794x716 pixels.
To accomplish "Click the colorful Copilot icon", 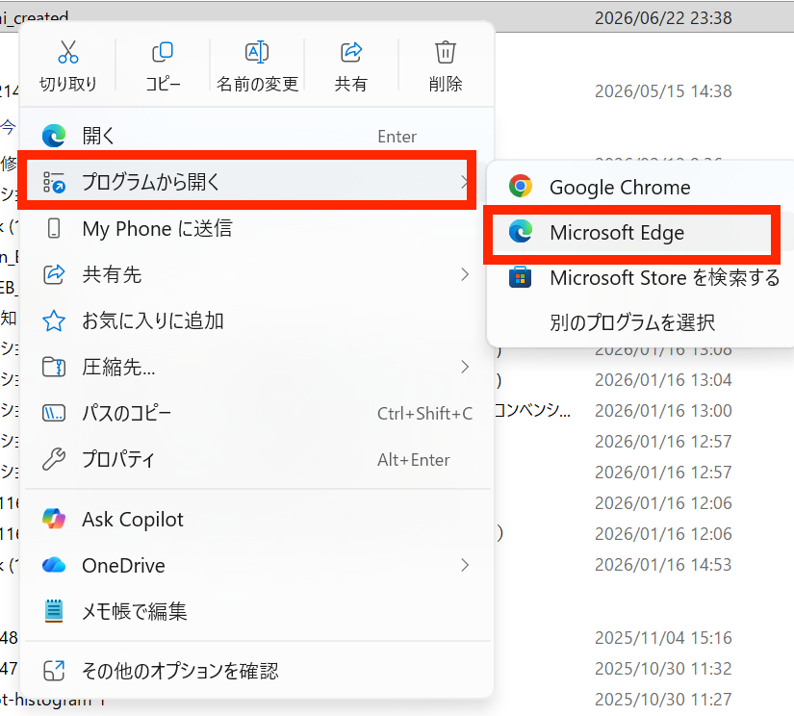I will click(54, 519).
